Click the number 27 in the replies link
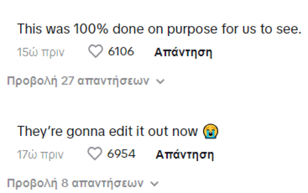Screen dimensions: 308x193 tap(68, 81)
